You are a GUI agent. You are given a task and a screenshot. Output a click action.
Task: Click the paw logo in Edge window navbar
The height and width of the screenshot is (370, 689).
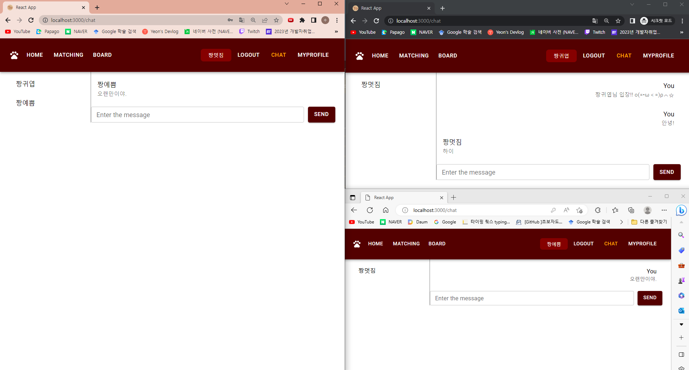pos(357,244)
